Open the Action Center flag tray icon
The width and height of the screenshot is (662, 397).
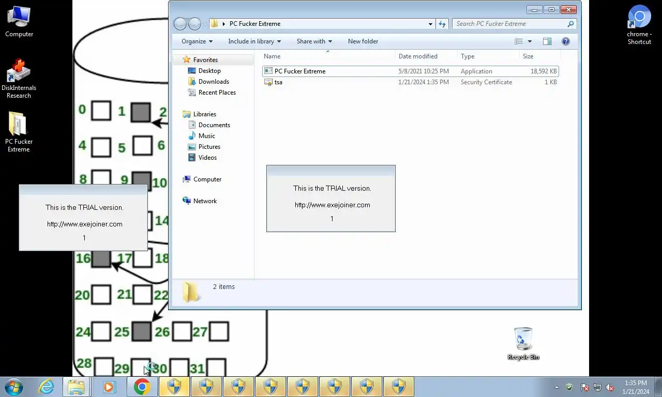click(x=585, y=387)
